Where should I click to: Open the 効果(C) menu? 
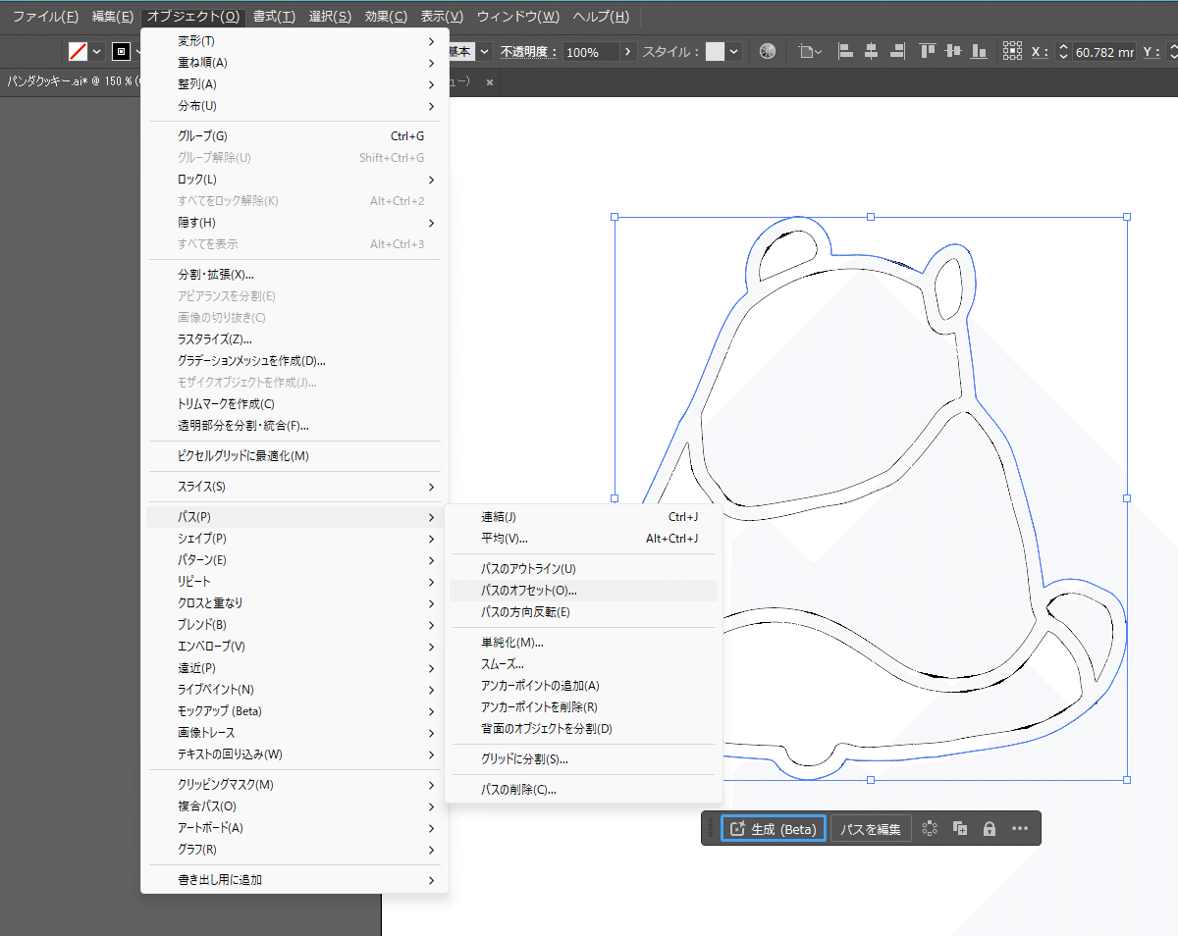(x=386, y=17)
